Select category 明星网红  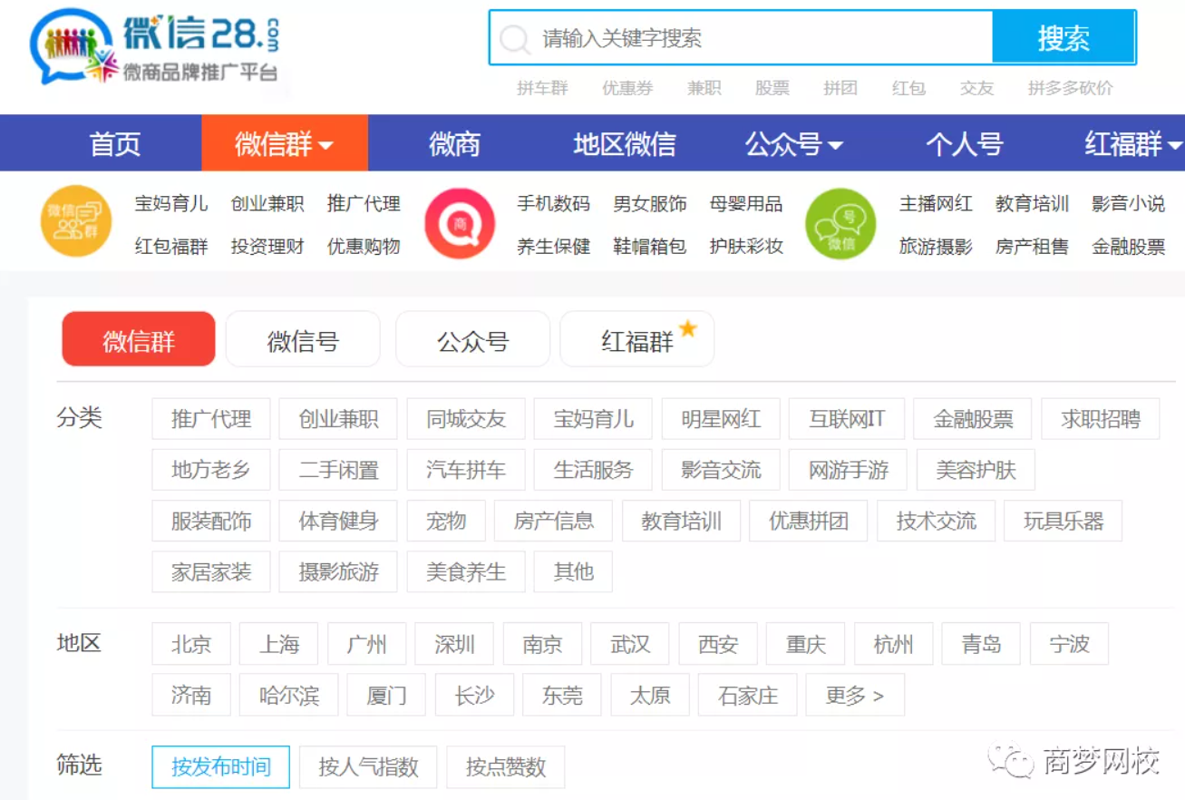[x=721, y=419]
